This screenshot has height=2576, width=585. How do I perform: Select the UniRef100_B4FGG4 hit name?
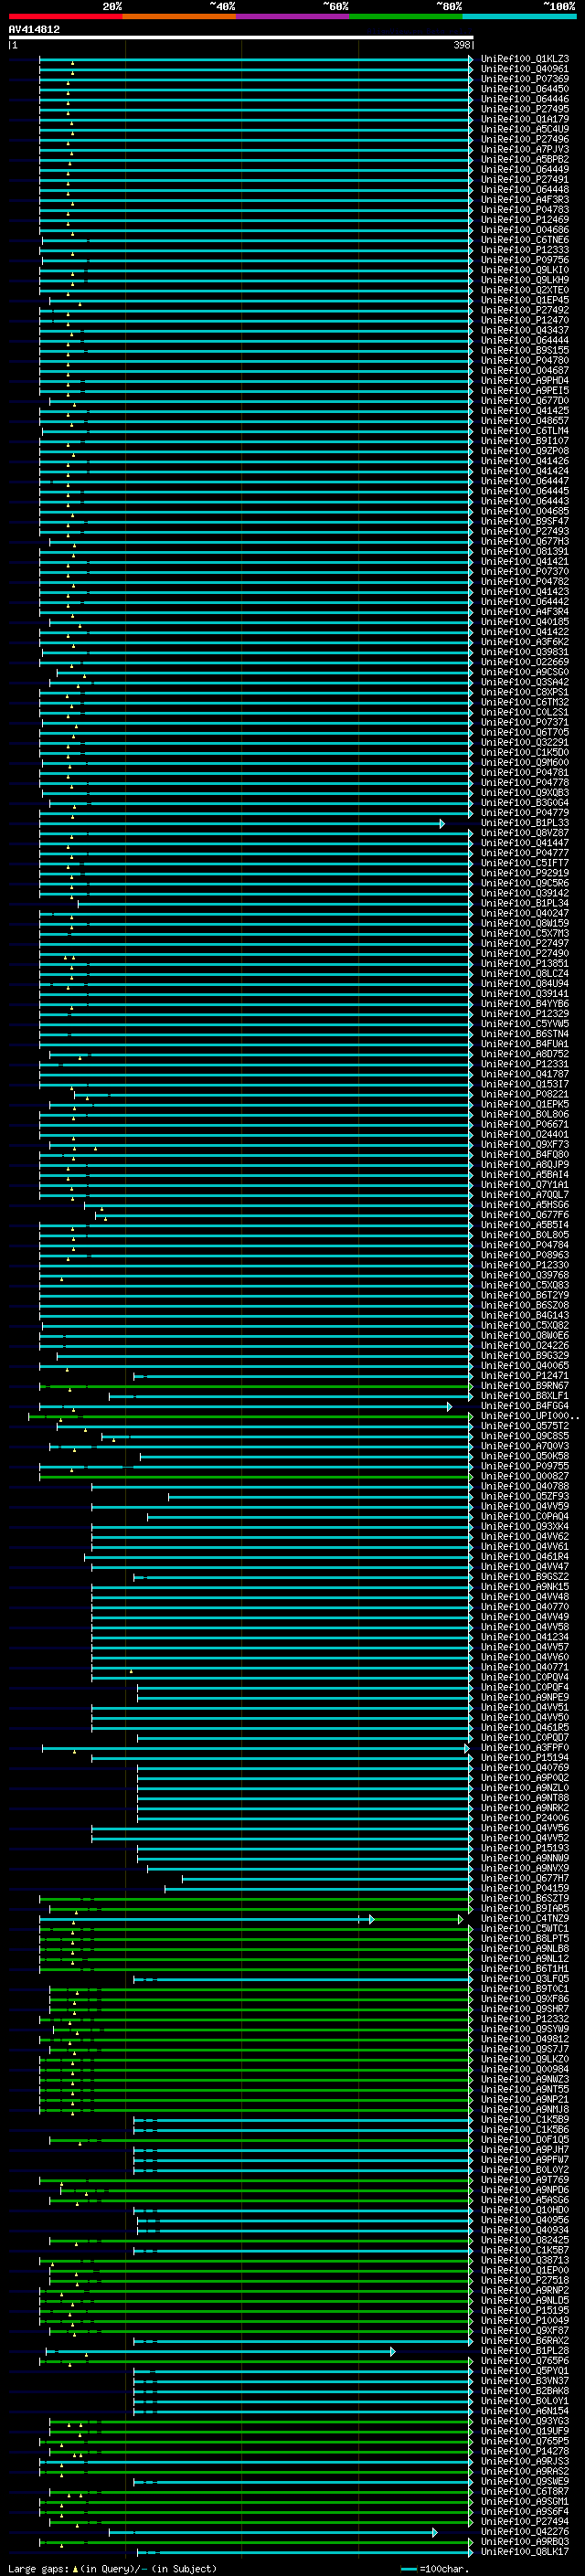525,1406
